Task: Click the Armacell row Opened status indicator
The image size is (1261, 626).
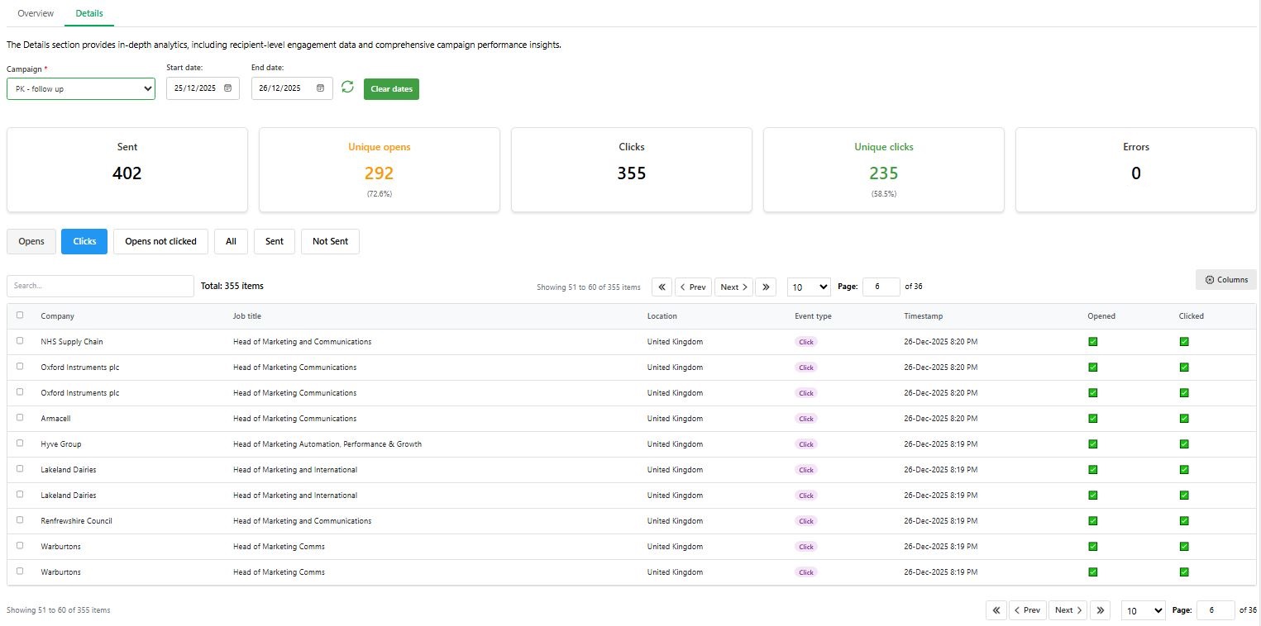Action: [1092, 419]
